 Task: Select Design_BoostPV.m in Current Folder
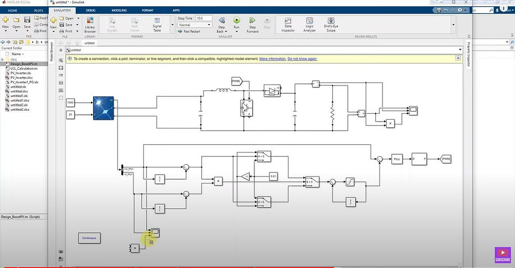coord(24,64)
